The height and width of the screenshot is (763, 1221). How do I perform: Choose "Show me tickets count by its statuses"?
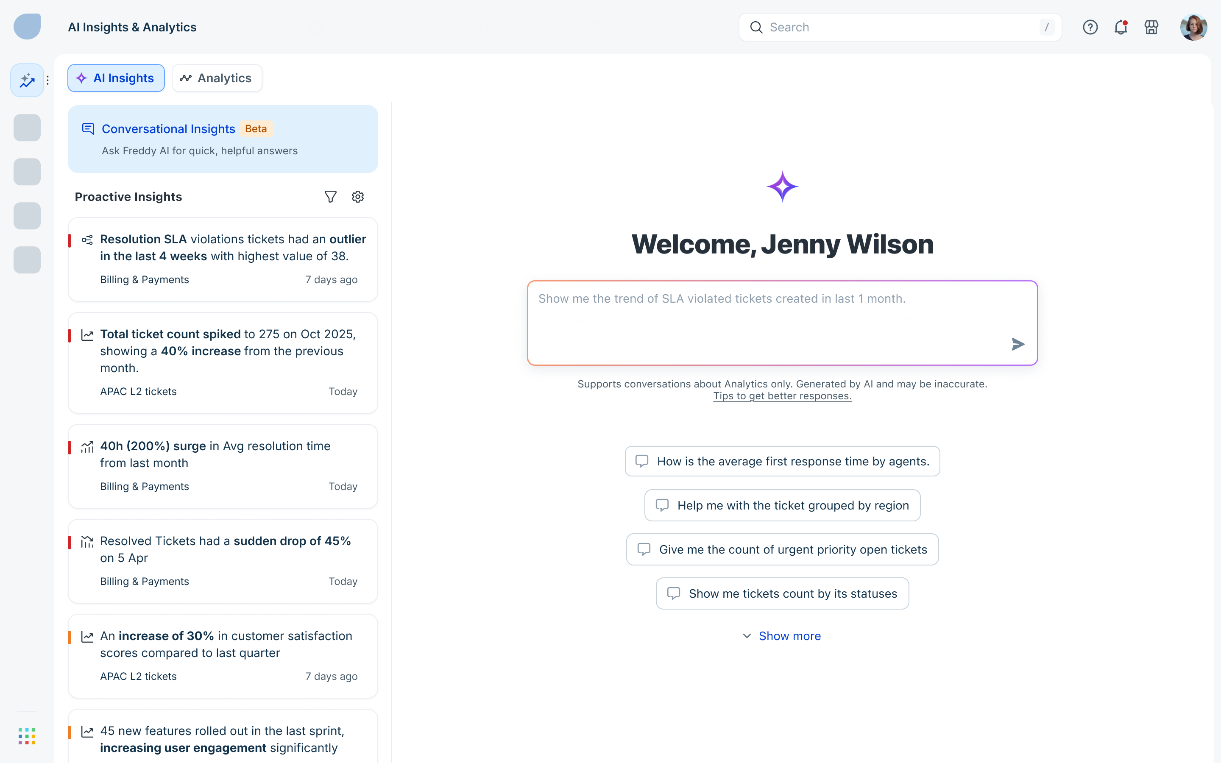782,593
